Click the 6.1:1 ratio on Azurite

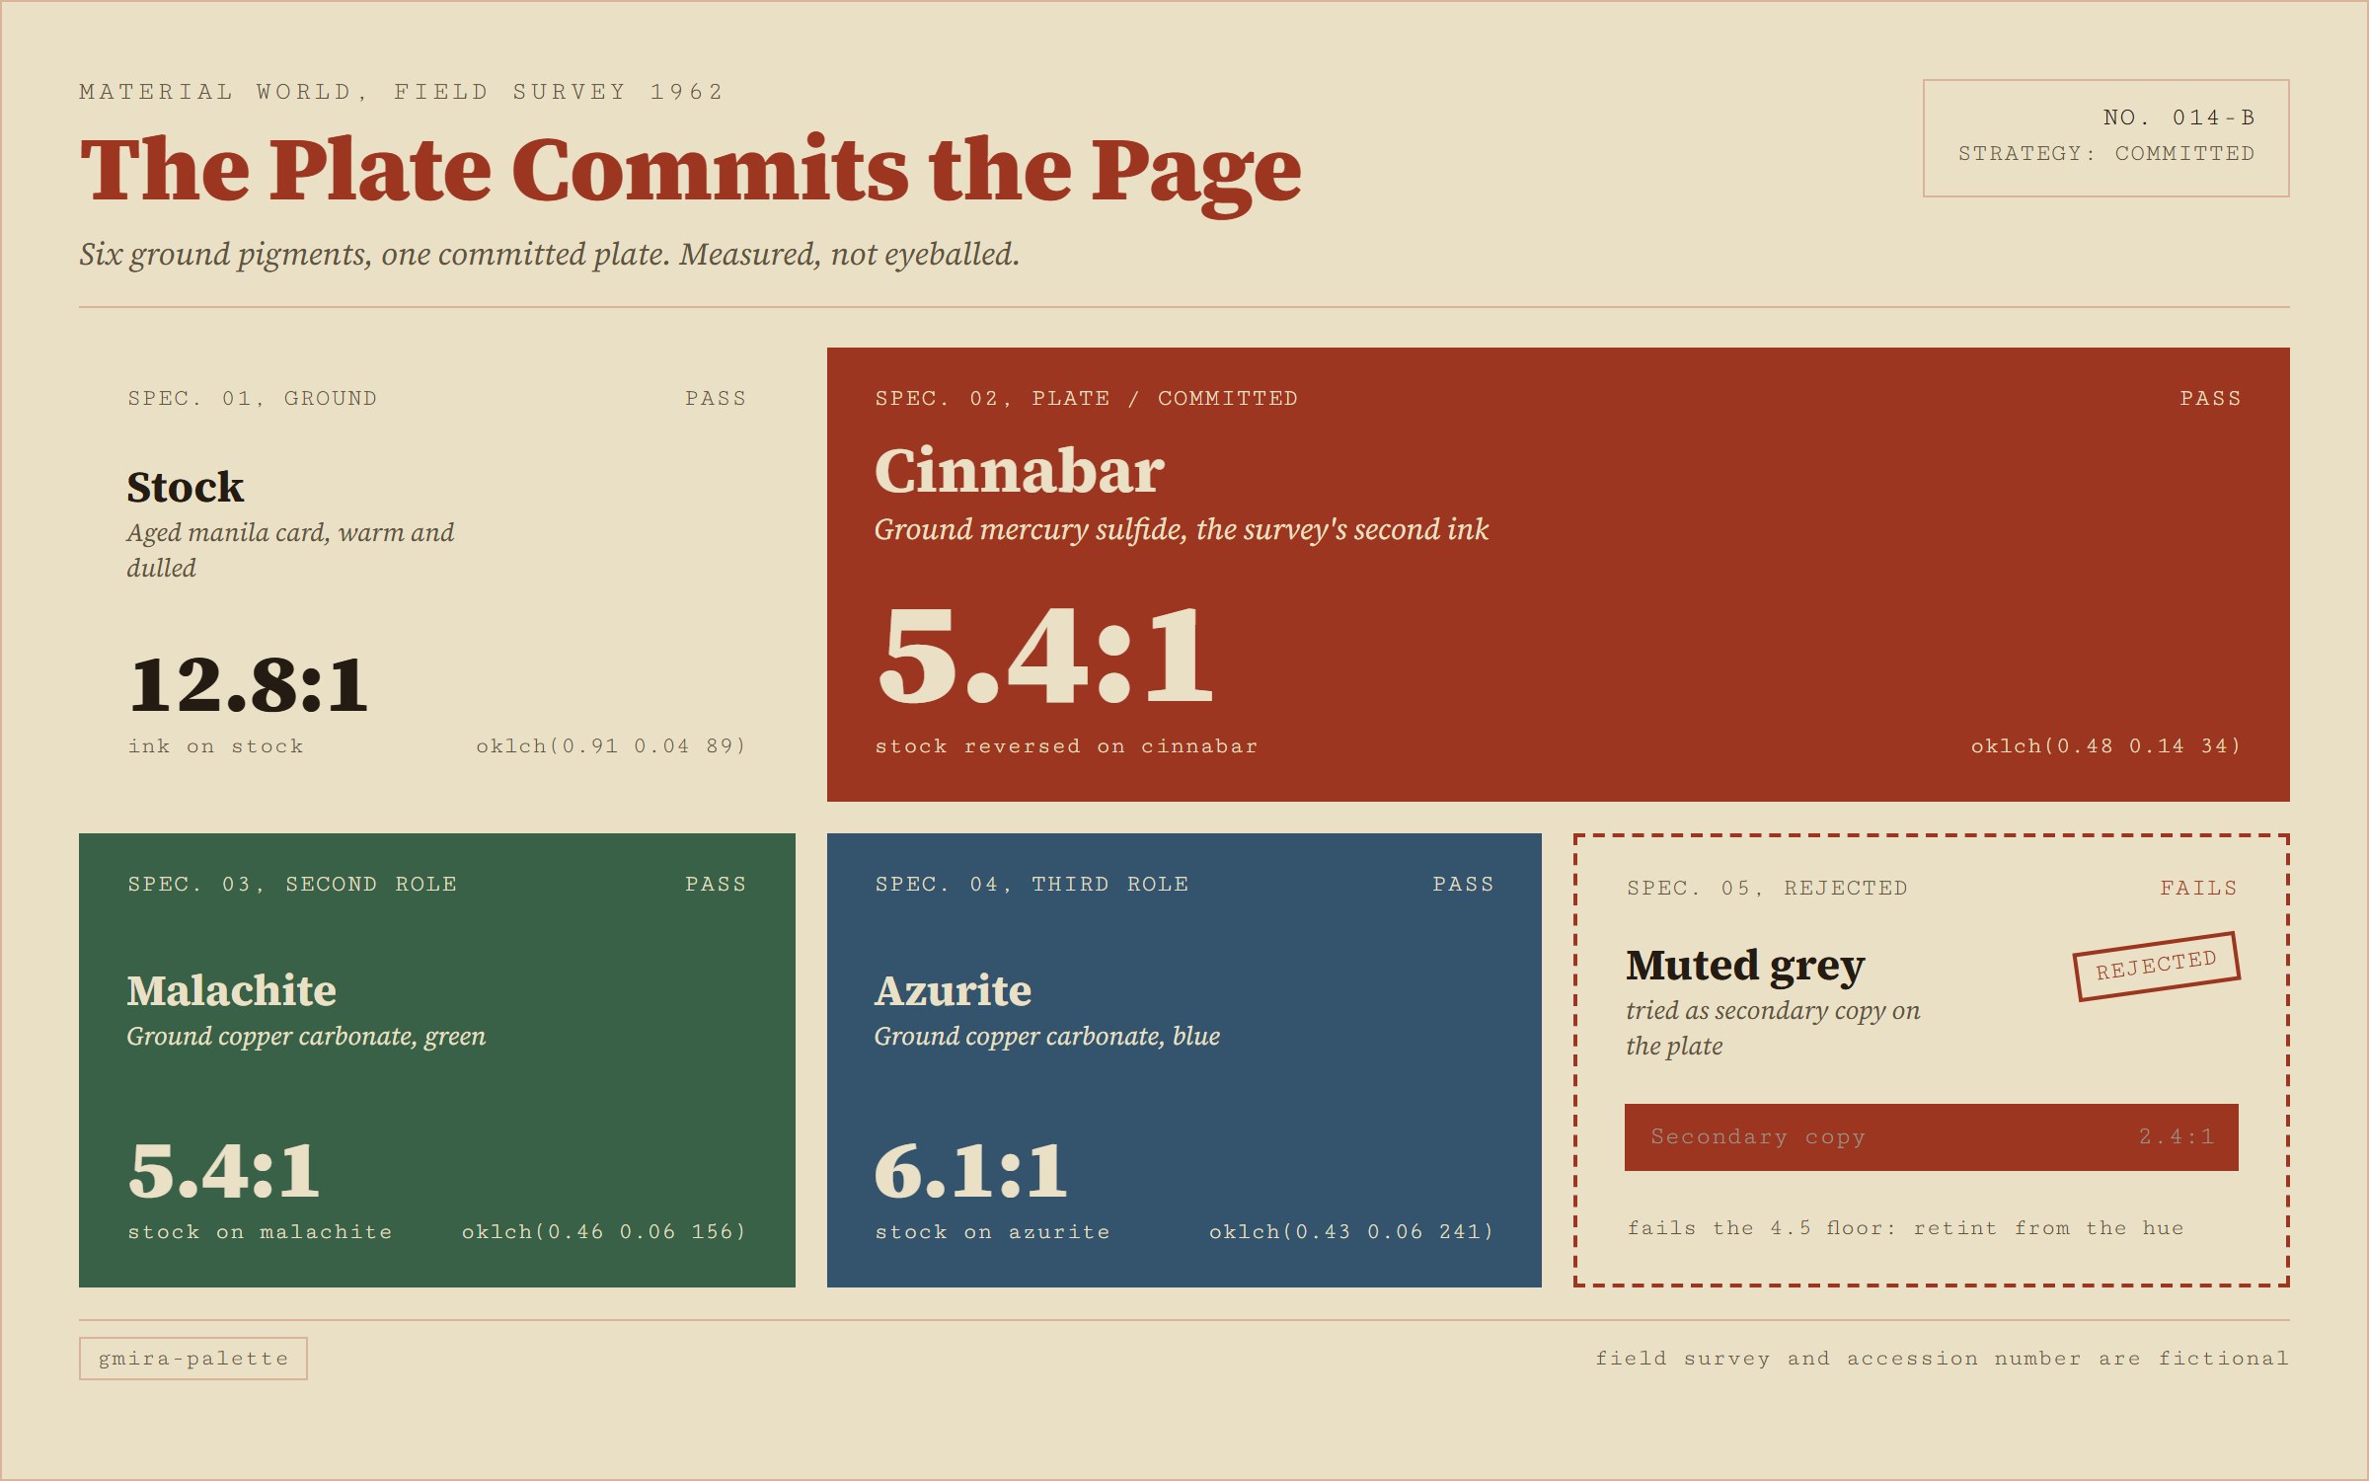pos(970,1171)
